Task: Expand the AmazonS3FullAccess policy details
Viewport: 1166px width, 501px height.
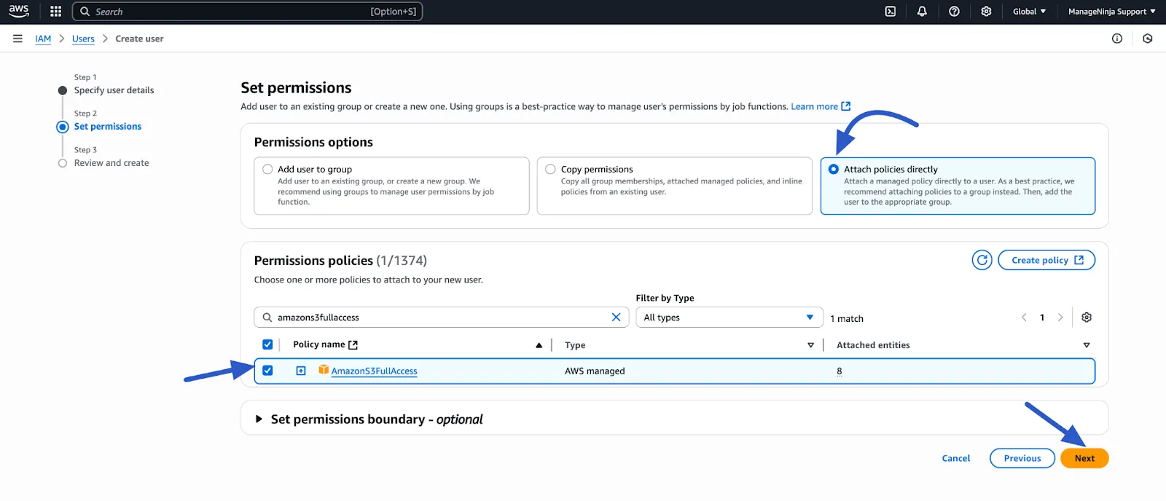Action: click(x=301, y=371)
